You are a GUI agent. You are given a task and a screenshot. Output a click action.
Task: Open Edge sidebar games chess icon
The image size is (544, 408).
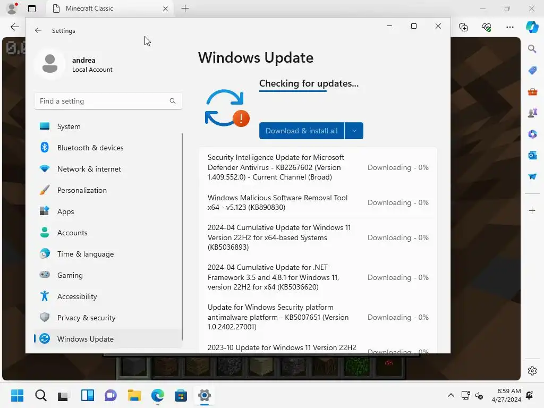click(x=532, y=113)
